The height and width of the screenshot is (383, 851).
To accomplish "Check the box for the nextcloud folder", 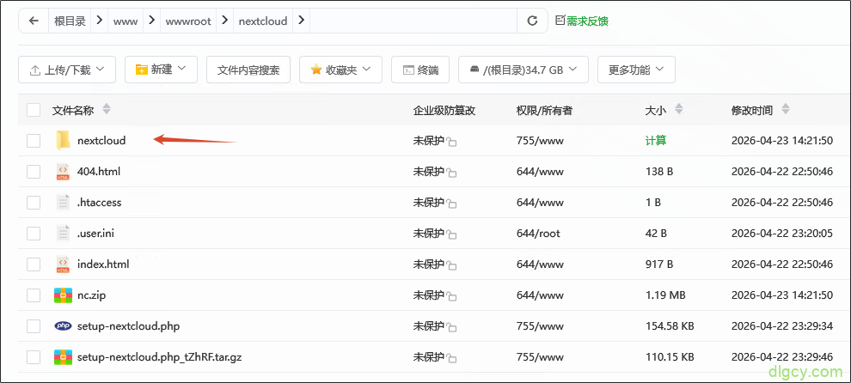I will [34, 141].
